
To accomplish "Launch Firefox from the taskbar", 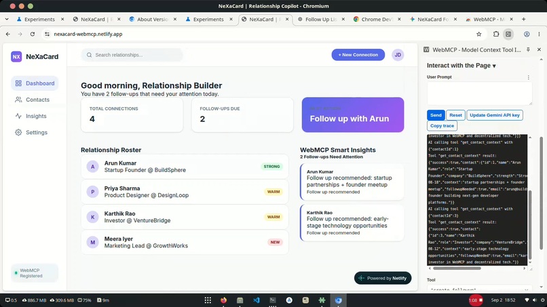I will pos(223,300).
